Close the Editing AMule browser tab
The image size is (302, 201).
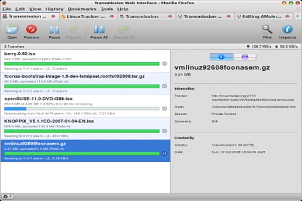(x=287, y=17)
